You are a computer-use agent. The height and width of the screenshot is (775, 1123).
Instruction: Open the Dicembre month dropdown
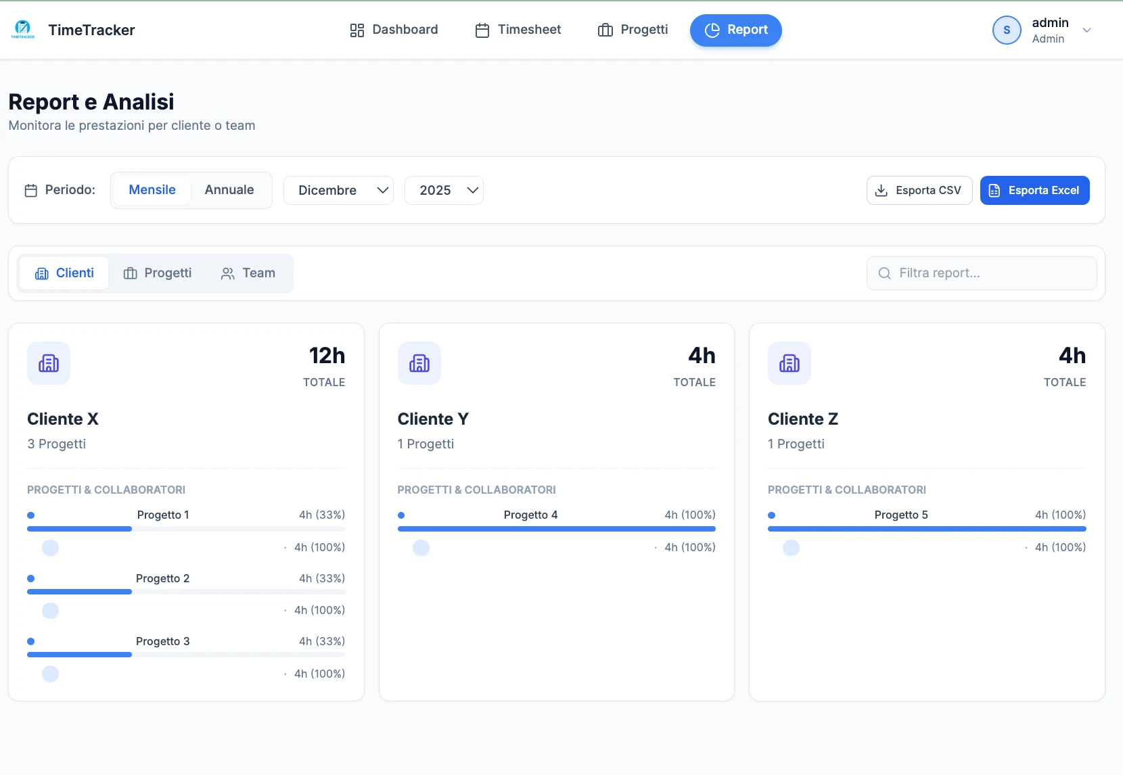pos(338,191)
